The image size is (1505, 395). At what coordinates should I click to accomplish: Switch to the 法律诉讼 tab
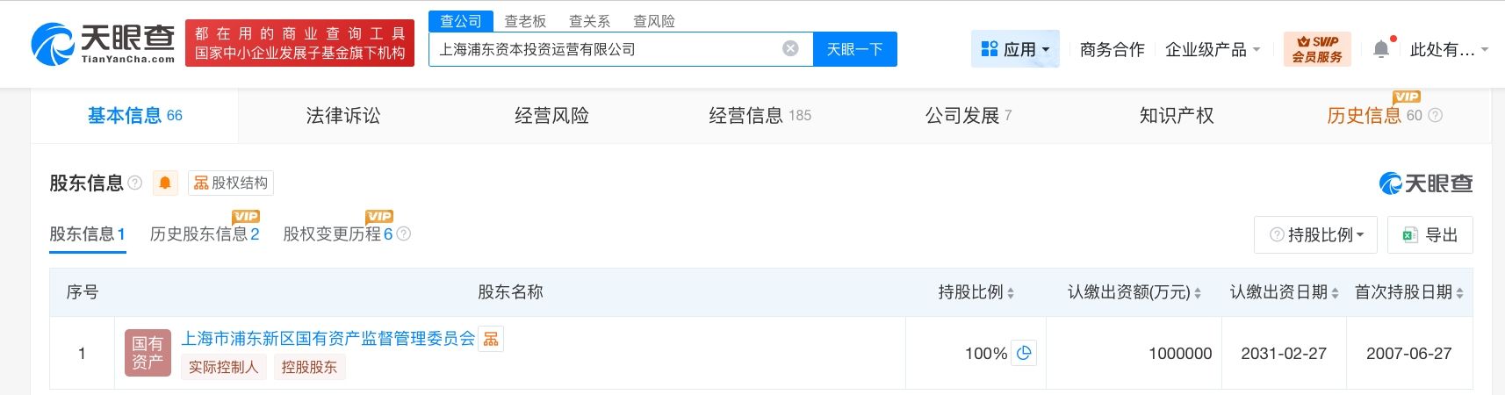pos(342,115)
